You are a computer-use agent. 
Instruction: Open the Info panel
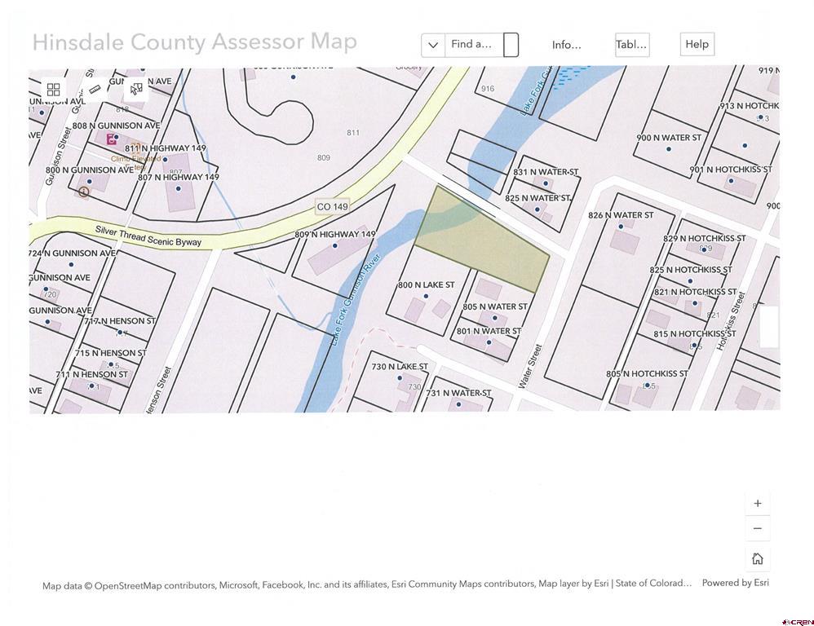pos(566,45)
